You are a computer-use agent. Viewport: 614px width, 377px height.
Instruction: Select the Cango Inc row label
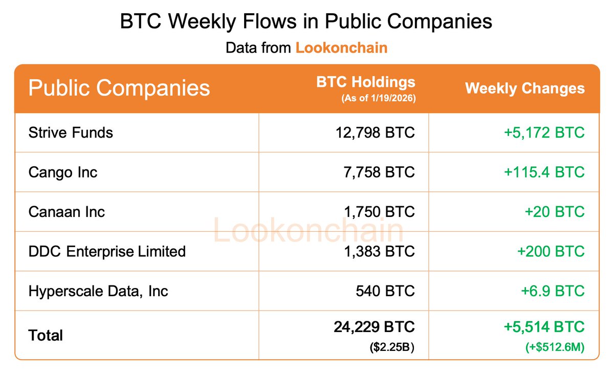pos(63,172)
